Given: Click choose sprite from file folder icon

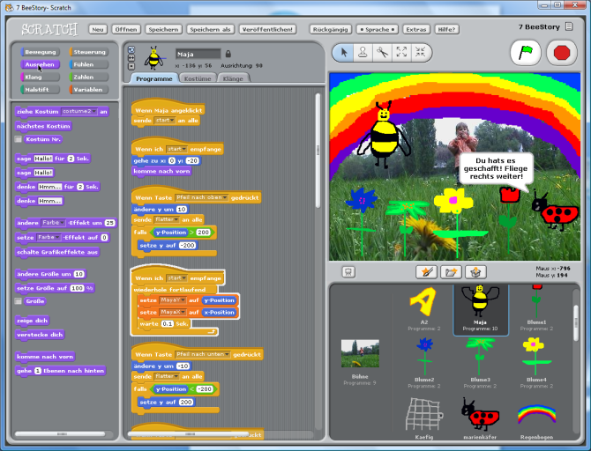Looking at the screenshot, I should tap(451, 272).
